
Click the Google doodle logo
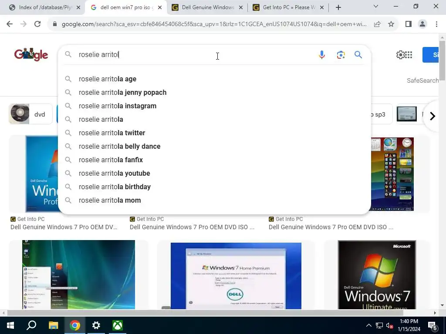coord(31,54)
